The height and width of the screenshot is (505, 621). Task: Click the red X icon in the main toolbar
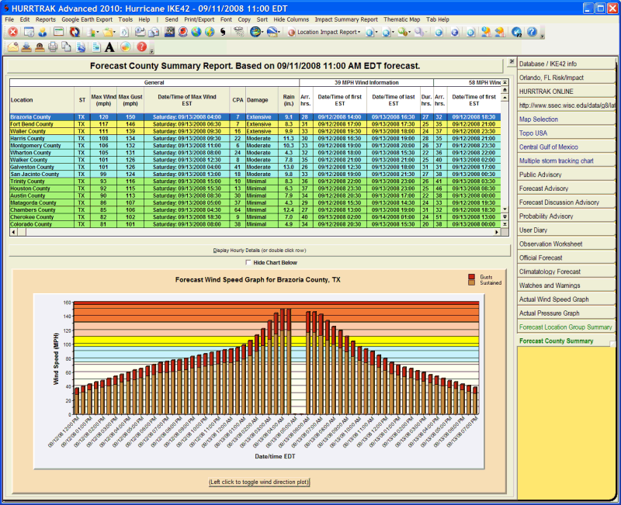pos(12,33)
